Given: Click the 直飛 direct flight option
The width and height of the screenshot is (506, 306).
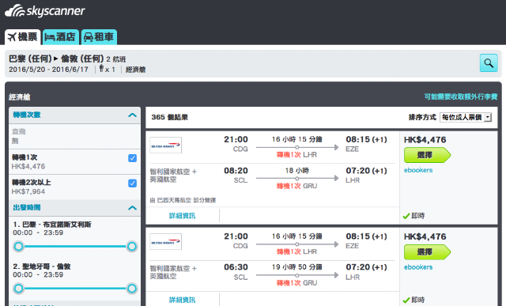Looking at the screenshot, I should click(x=19, y=131).
